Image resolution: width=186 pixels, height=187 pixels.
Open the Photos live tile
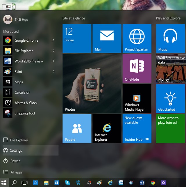coord(92,84)
